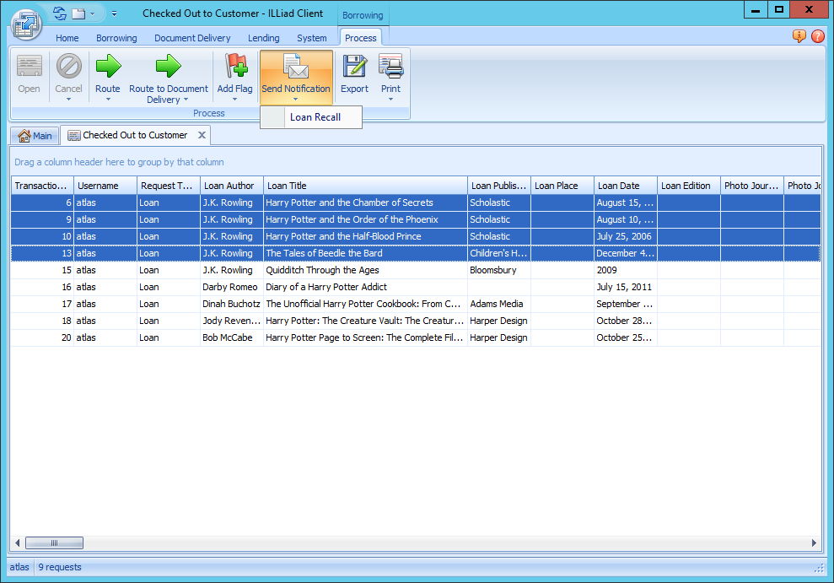Close the Checked Out to Customer tab
834x583 pixels.
coord(202,135)
